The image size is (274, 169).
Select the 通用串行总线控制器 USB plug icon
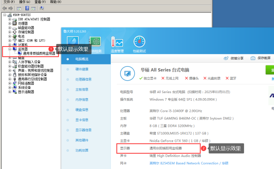(15, 79)
